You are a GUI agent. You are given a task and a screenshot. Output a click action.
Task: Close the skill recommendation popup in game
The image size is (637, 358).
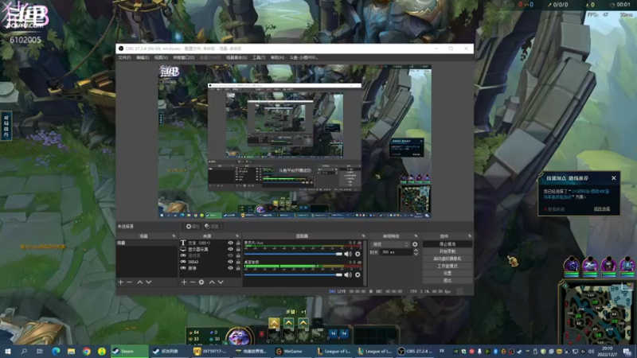(613, 178)
